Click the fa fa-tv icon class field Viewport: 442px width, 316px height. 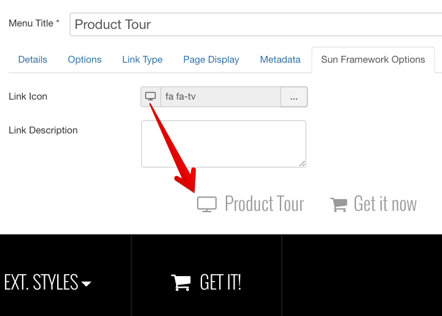pyautogui.click(x=220, y=97)
